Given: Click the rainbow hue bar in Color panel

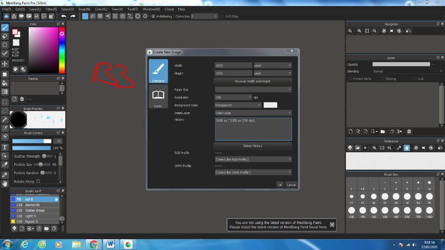Looking at the screenshot, I should 62,50.
